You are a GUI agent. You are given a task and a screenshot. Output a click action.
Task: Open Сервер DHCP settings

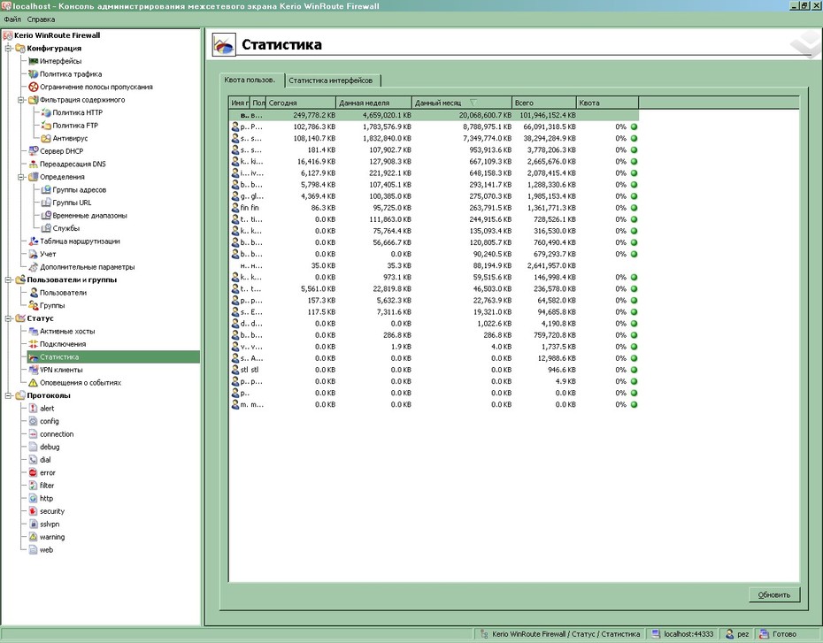(x=61, y=151)
